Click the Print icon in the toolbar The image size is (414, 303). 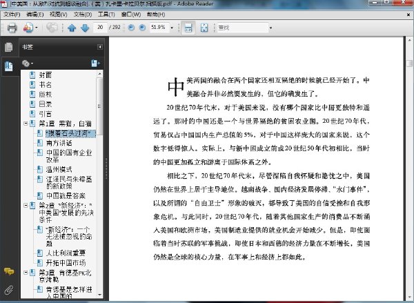pyautogui.click(x=12, y=28)
